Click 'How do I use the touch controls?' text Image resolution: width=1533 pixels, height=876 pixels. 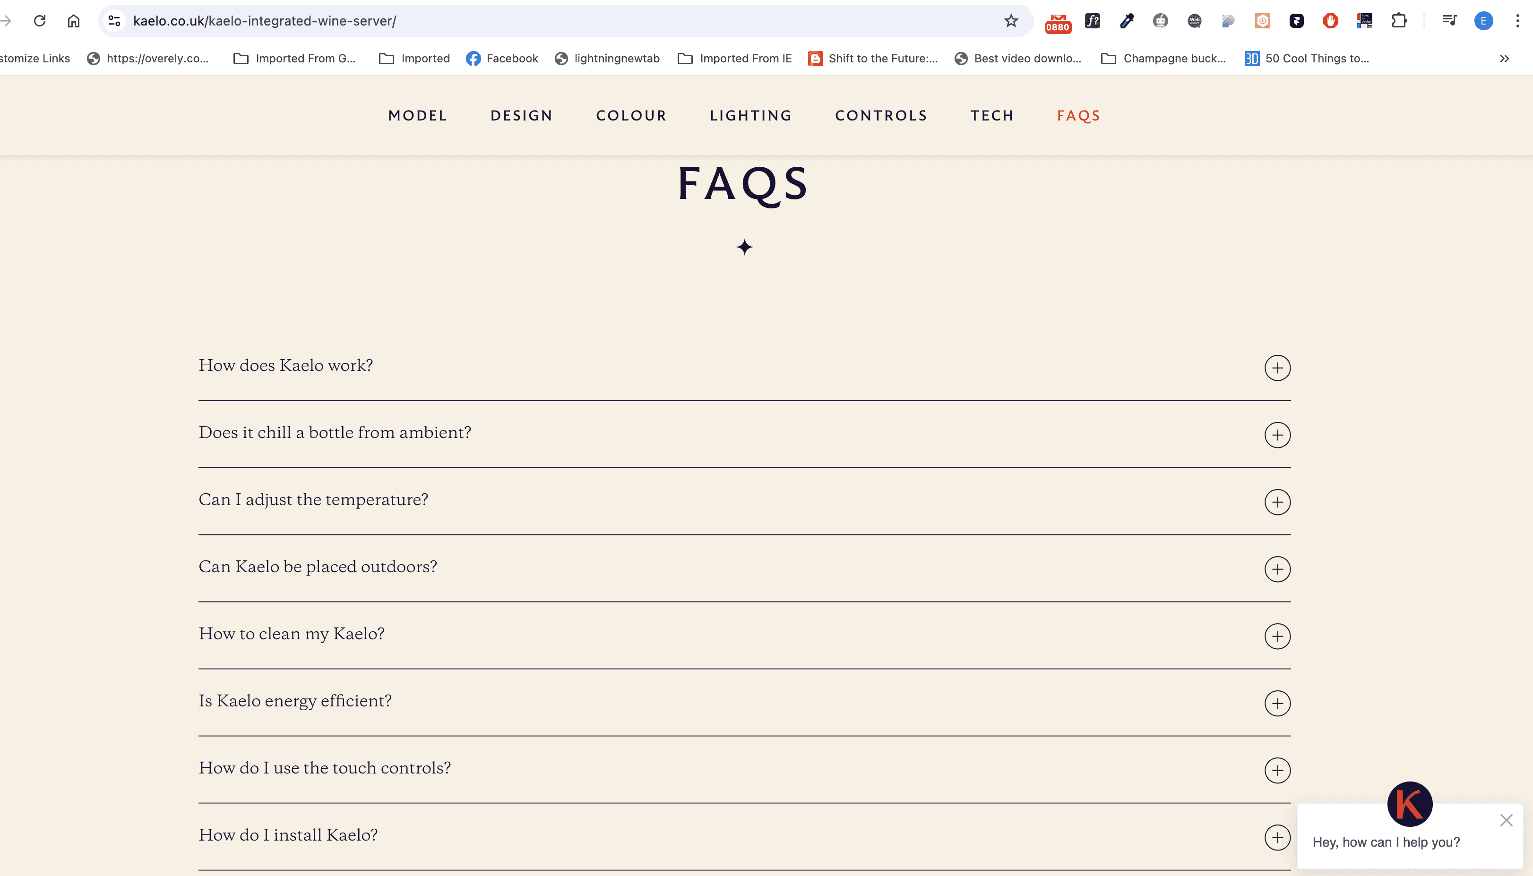tap(325, 768)
